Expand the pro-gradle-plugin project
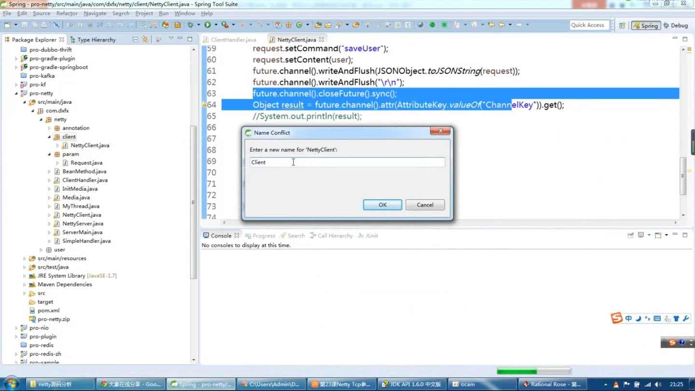This screenshot has width=695, height=391. pos(16,58)
